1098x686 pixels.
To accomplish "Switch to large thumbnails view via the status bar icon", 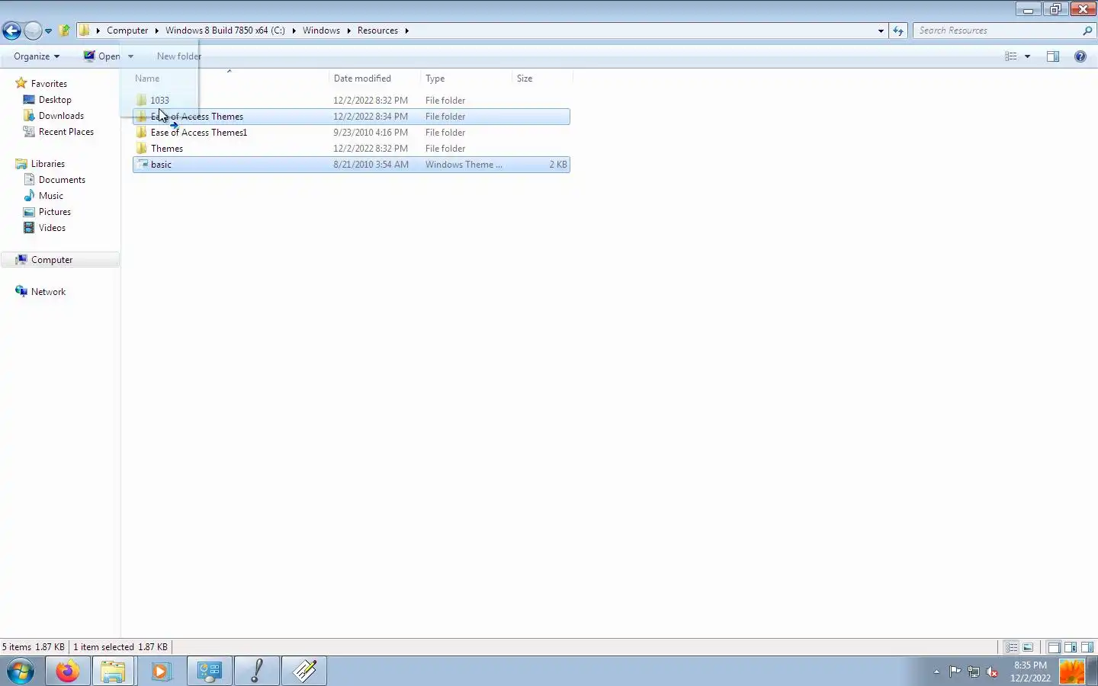I will click(1028, 648).
